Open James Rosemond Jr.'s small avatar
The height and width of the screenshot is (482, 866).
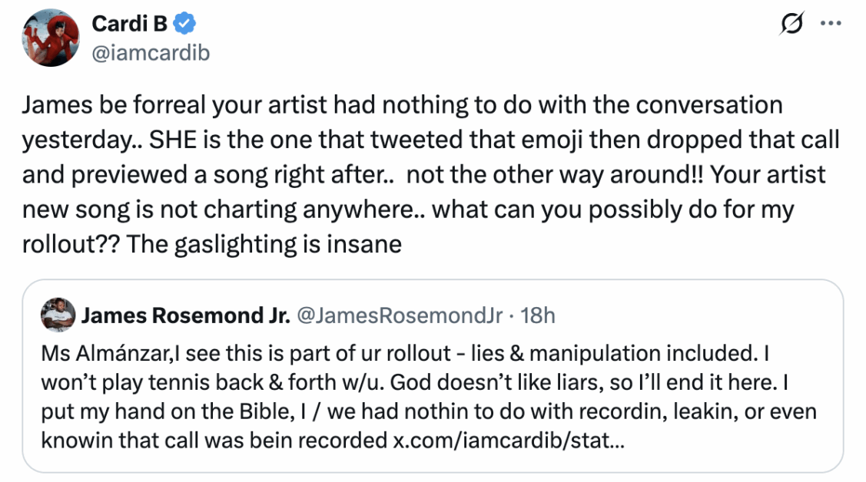click(58, 315)
